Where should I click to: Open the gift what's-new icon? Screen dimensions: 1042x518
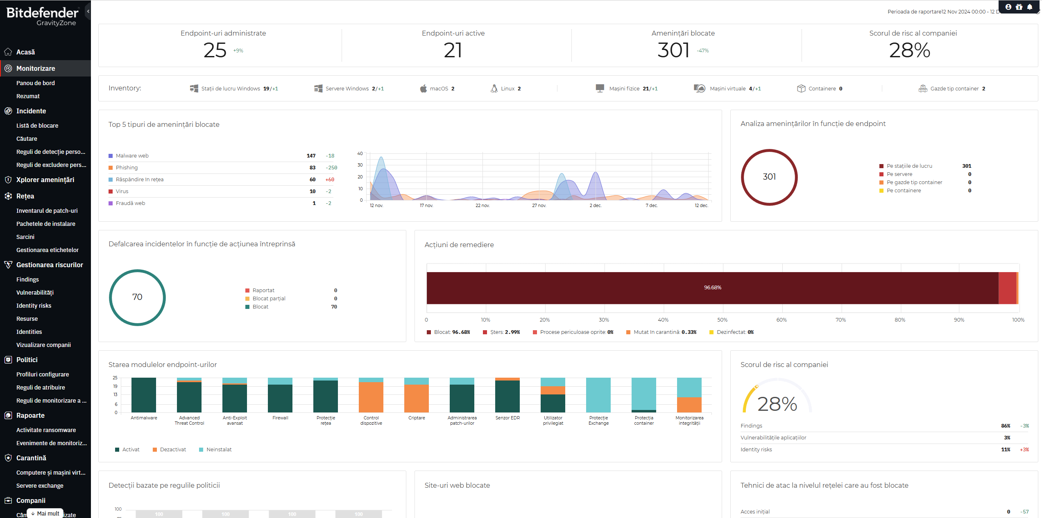pyautogui.click(x=1019, y=7)
